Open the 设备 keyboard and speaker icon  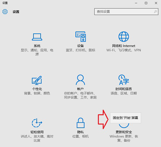tap(80, 37)
